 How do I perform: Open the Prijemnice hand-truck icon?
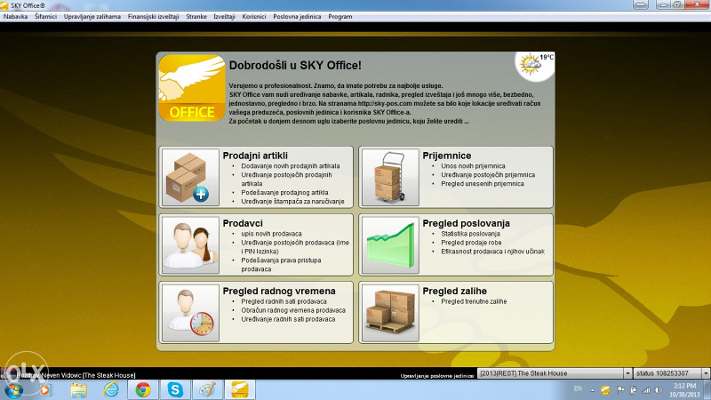390,177
